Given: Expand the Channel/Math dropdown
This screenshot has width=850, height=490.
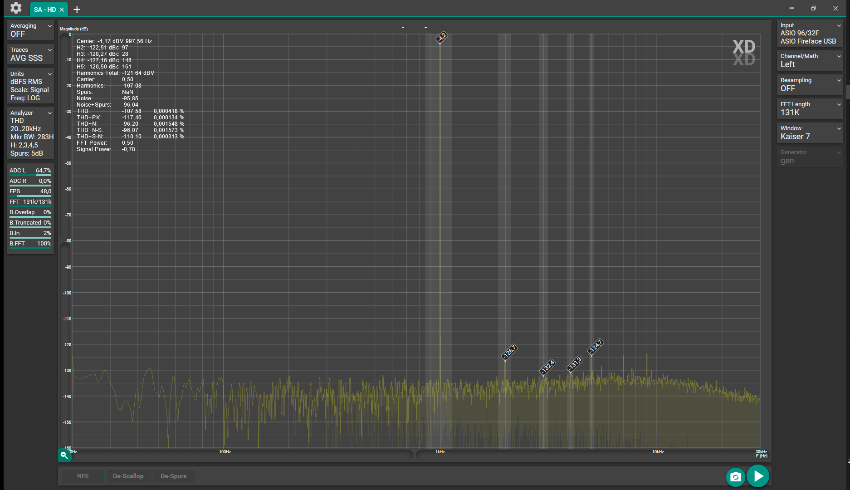Looking at the screenshot, I should pyautogui.click(x=810, y=60).
